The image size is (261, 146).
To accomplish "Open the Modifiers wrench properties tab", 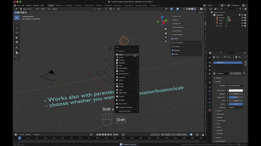I will click(210, 91).
